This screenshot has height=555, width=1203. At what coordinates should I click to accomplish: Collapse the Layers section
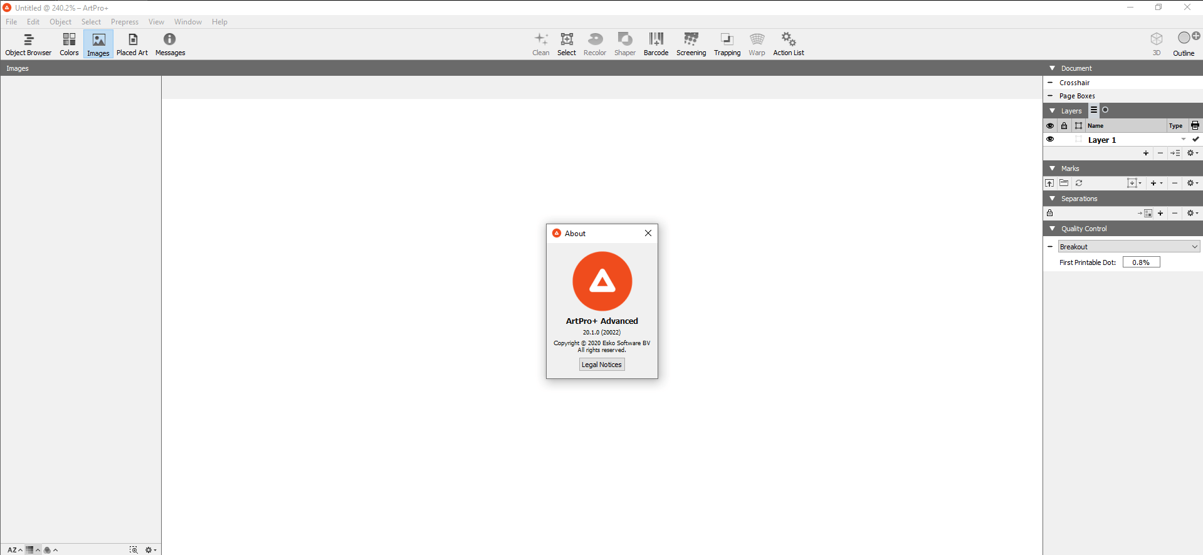tap(1052, 111)
